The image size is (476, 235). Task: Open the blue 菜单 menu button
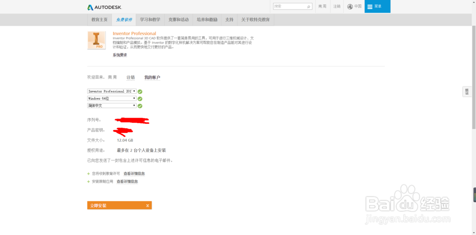pyautogui.click(x=377, y=6)
